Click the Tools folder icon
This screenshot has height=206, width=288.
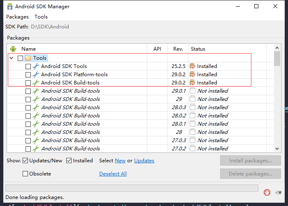(28, 58)
